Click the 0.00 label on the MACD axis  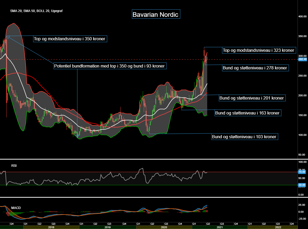pos(301,212)
